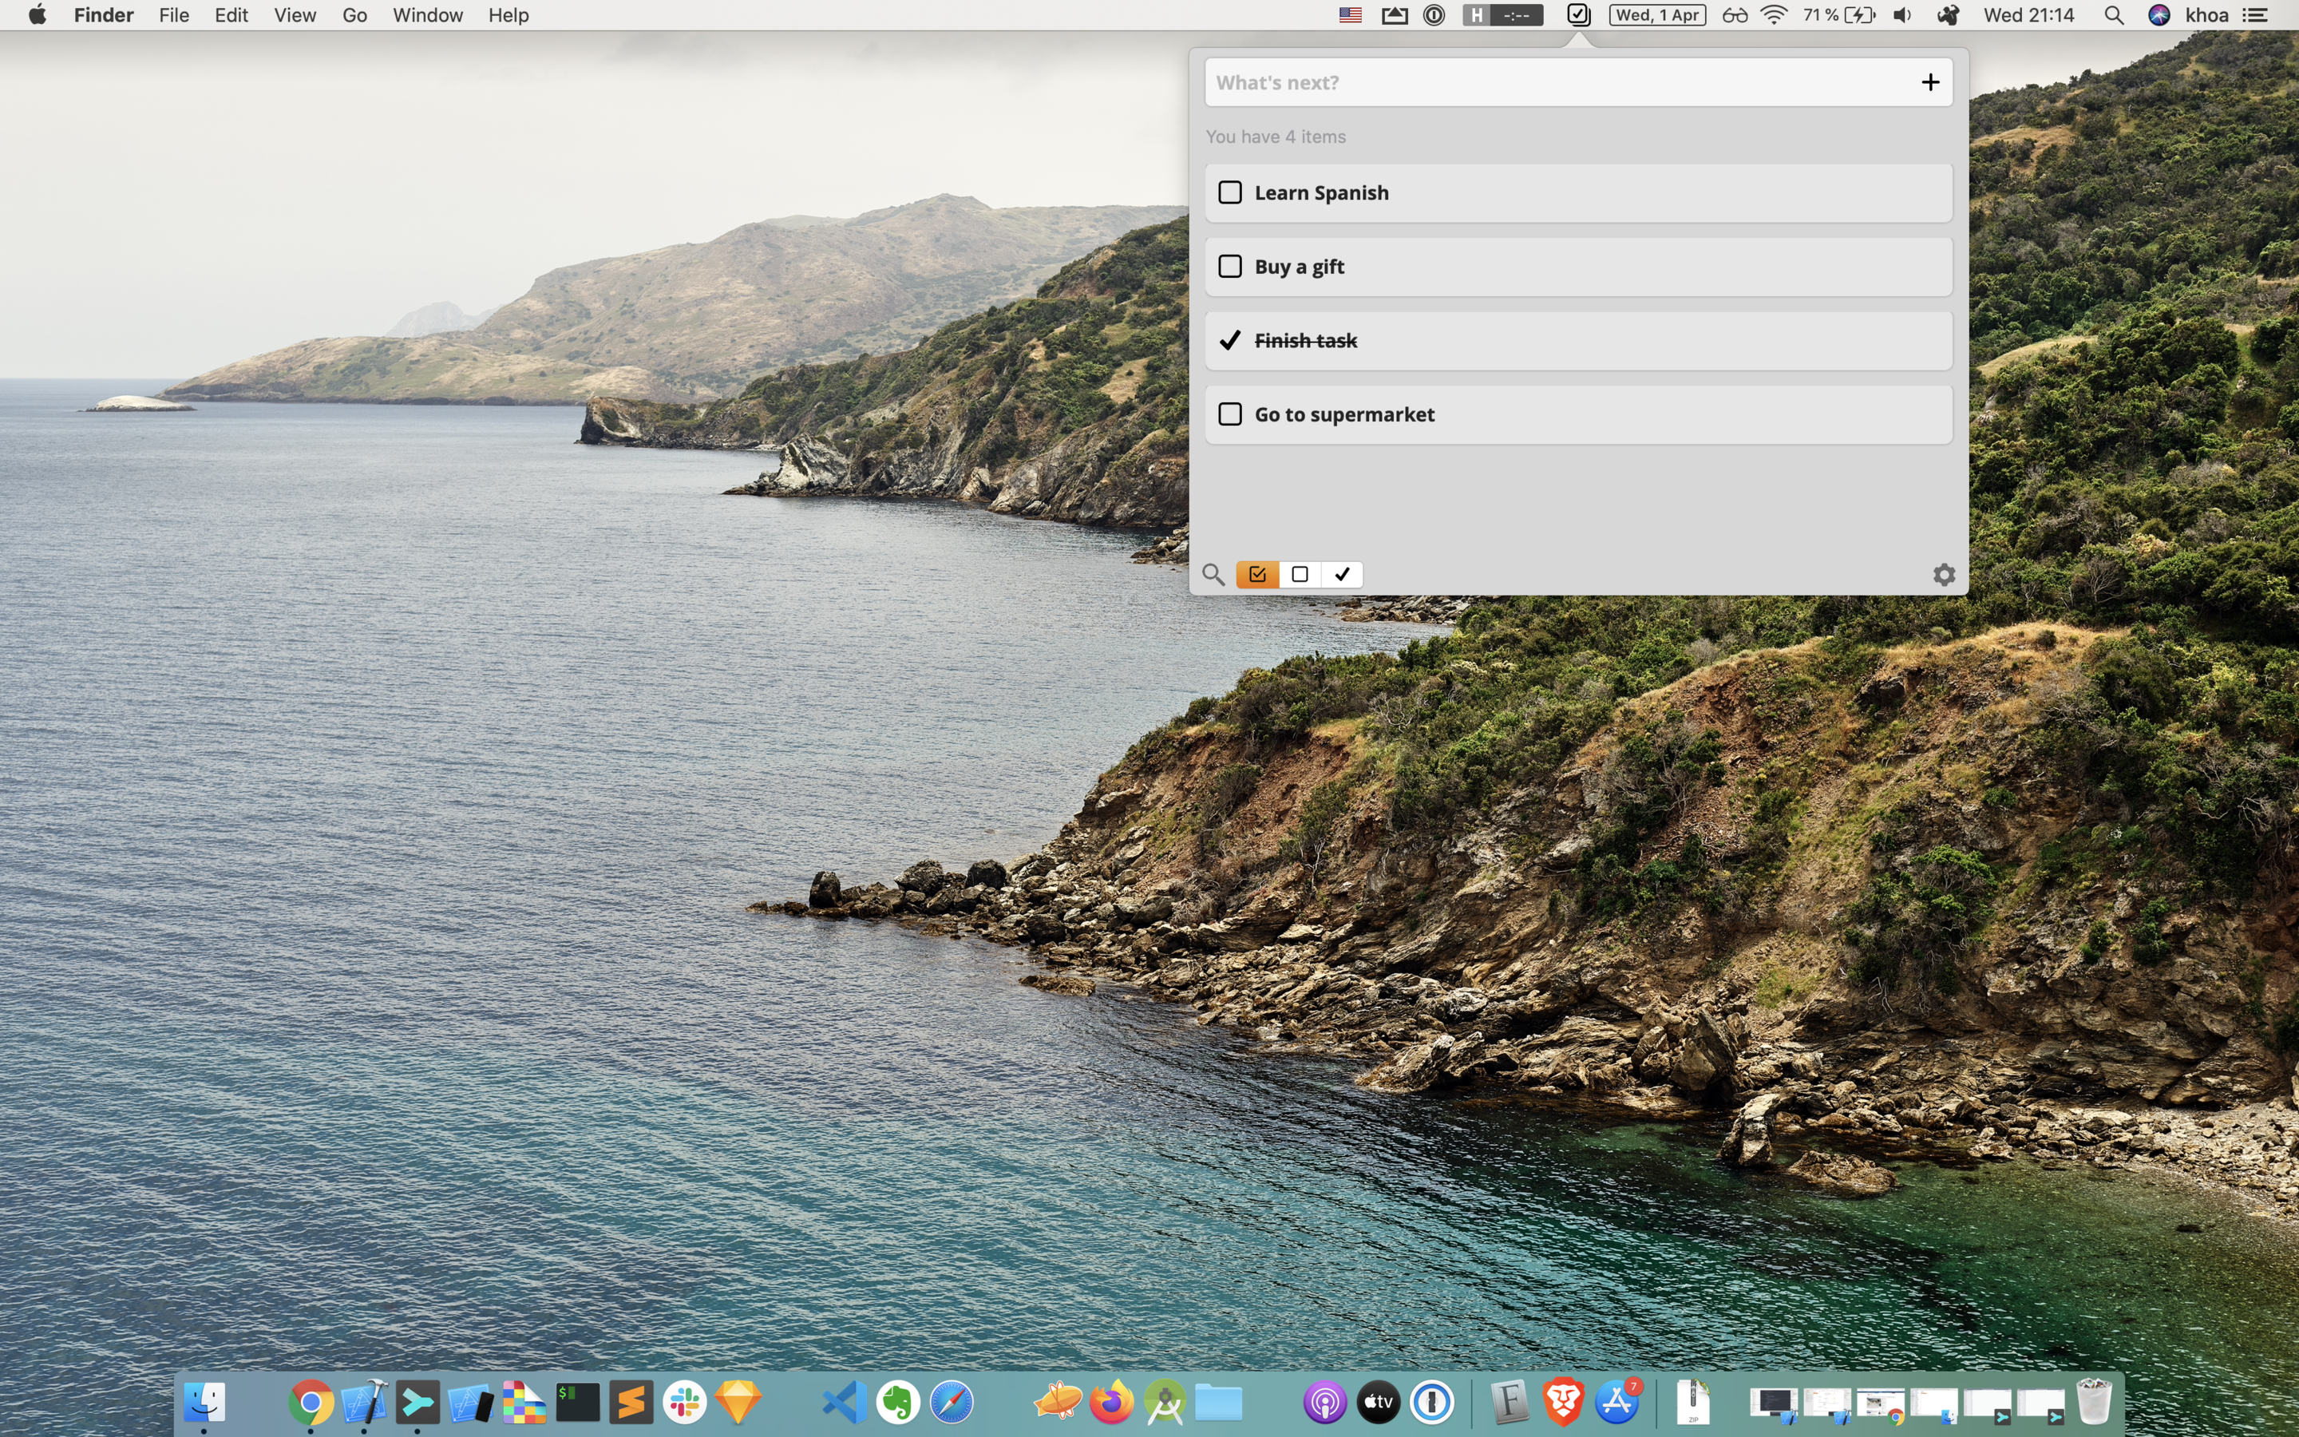Check the Learn Spanish checkbox
The image size is (2299, 1437).
click(1229, 193)
